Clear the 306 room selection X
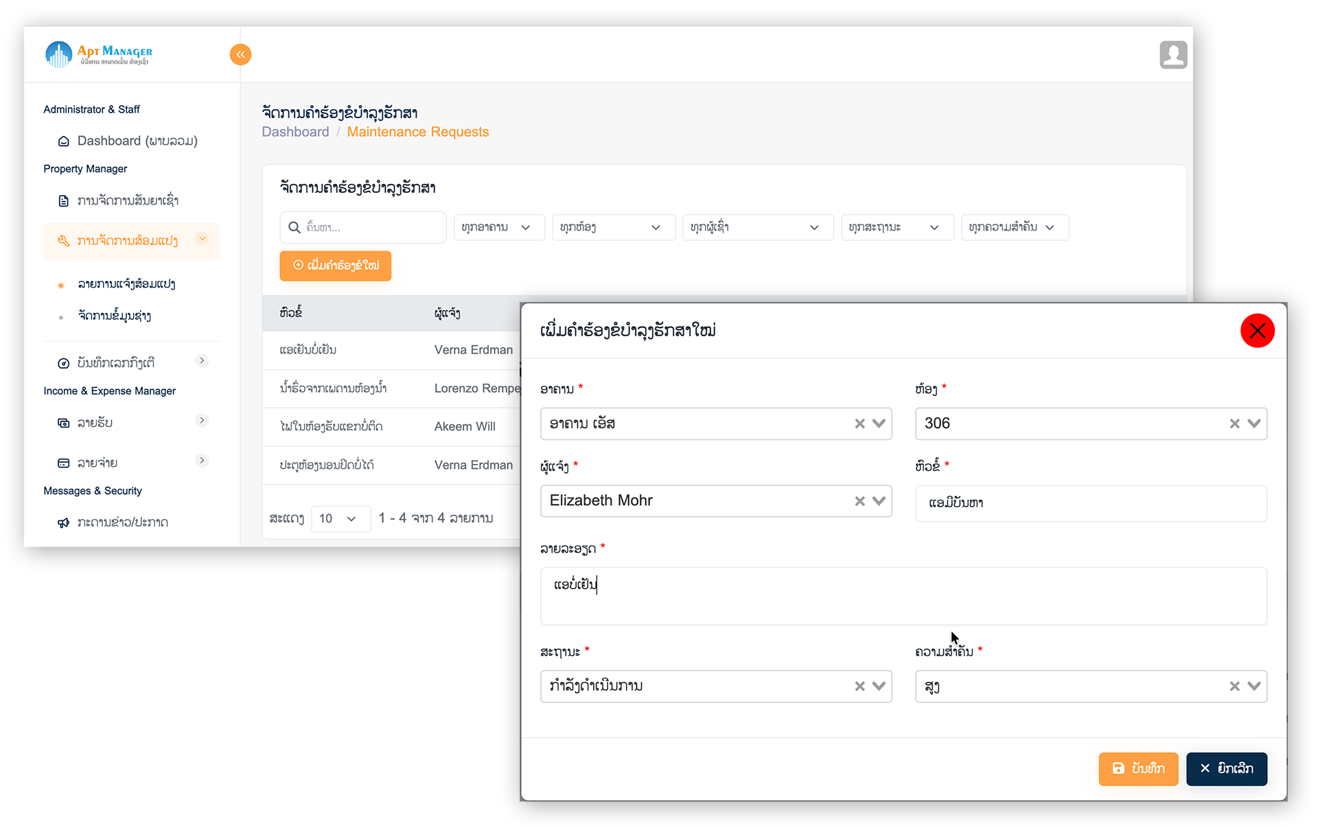The image size is (1318, 827). 1234,423
